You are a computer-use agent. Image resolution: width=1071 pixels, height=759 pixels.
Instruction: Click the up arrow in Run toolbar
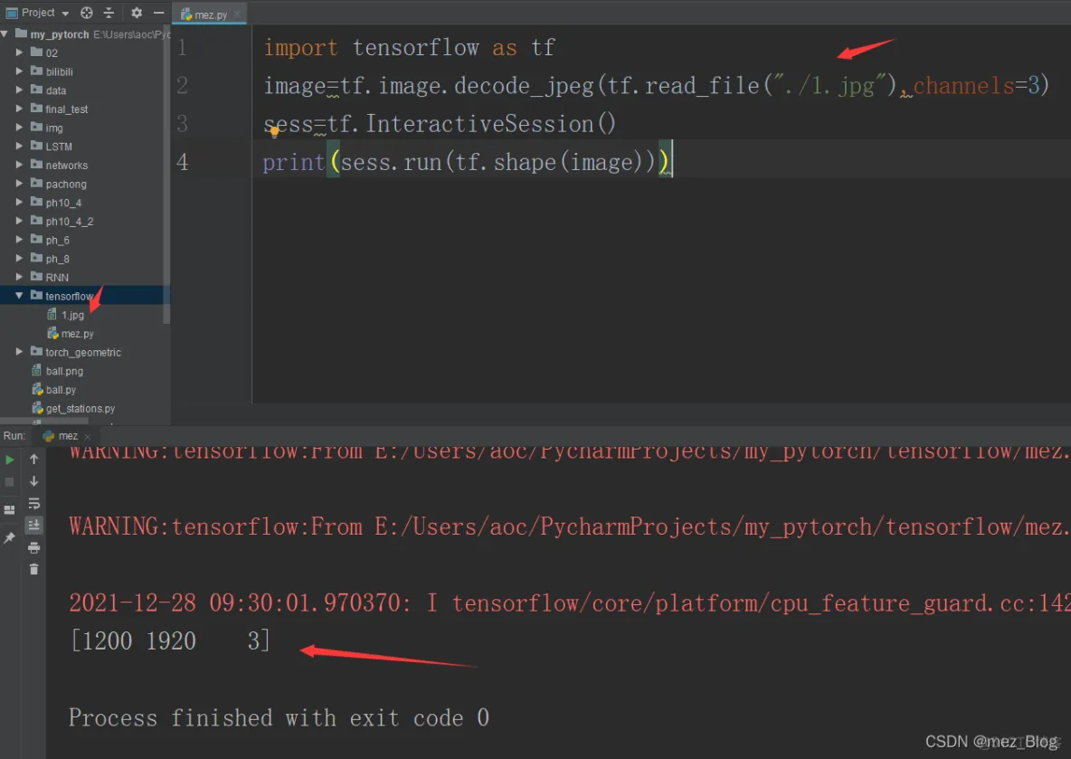33,459
